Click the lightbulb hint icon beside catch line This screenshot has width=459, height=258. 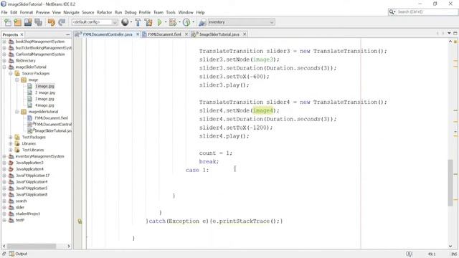[80, 221]
